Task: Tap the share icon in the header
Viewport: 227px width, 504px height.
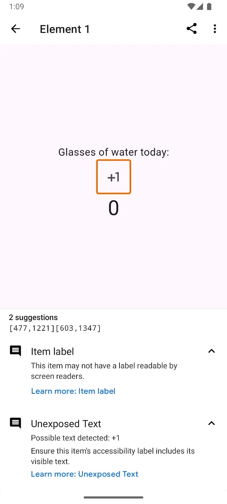Action: click(191, 29)
